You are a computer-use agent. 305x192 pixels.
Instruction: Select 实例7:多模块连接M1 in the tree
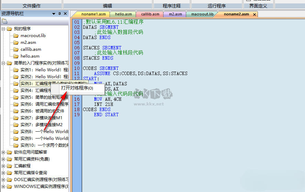click(41, 118)
